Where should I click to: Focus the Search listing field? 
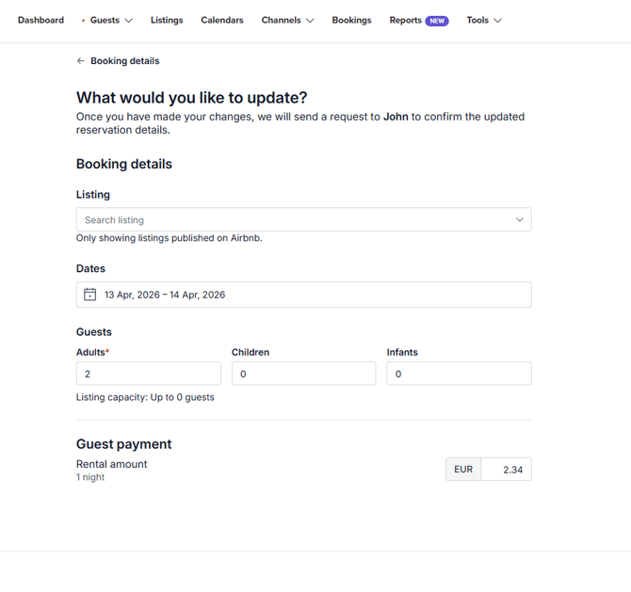[x=292, y=220]
